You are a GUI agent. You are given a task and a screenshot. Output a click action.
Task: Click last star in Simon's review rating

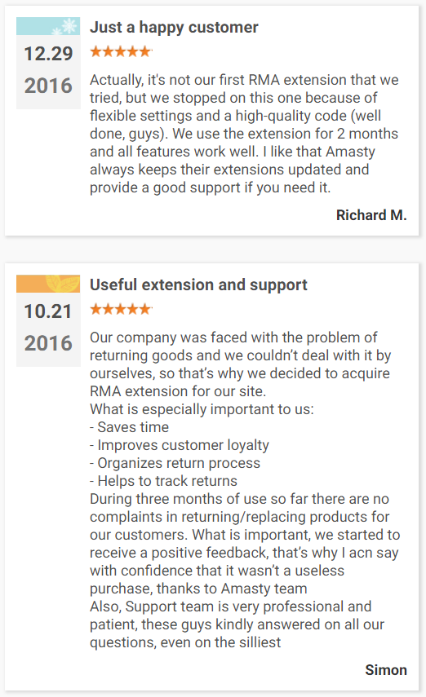(145, 309)
